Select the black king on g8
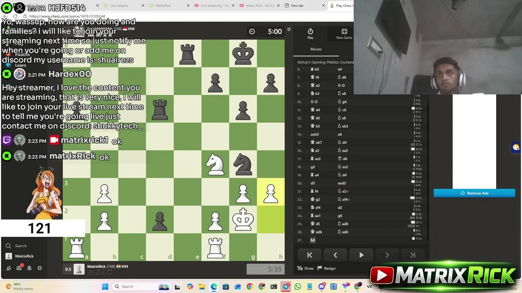The height and width of the screenshot is (293, 522). point(243,54)
